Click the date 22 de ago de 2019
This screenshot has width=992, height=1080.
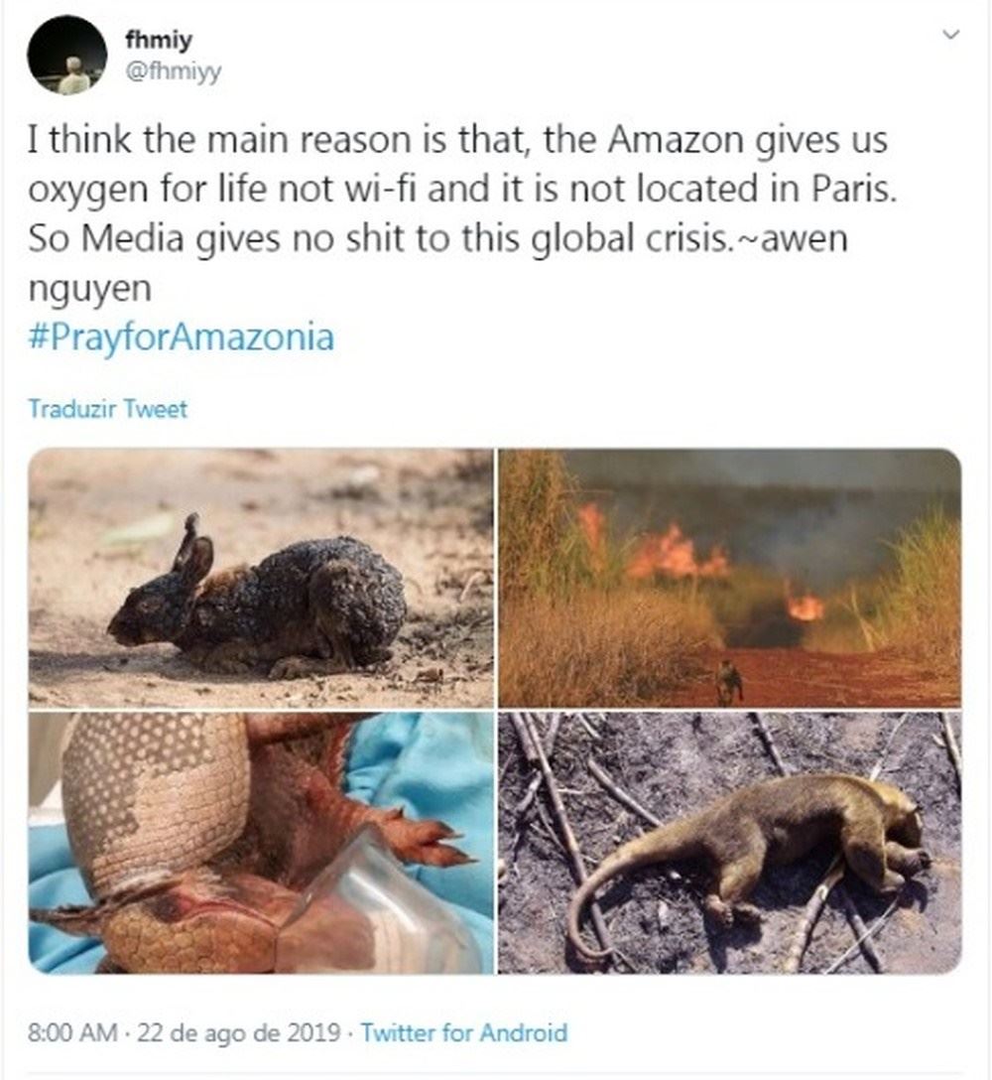tap(242, 1032)
